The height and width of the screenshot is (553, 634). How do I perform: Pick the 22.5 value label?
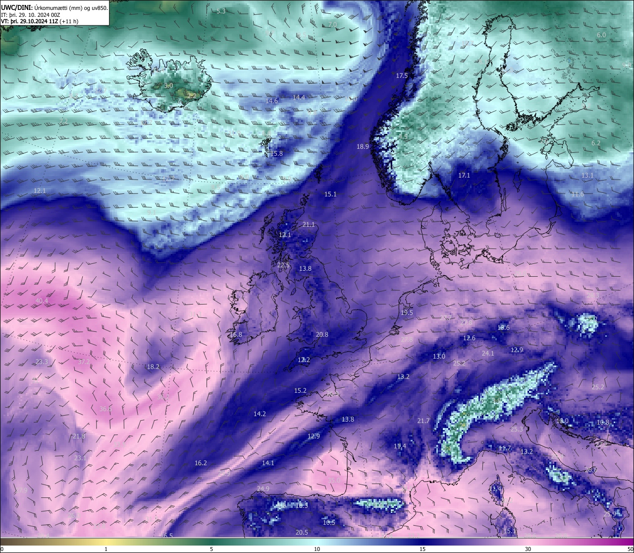(x=283, y=265)
